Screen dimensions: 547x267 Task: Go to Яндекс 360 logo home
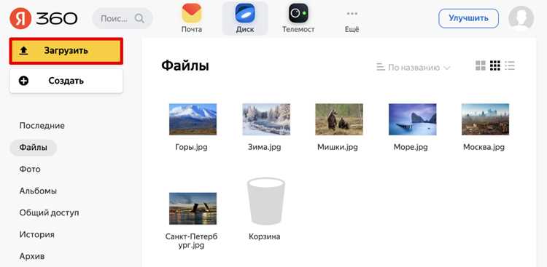click(x=43, y=18)
